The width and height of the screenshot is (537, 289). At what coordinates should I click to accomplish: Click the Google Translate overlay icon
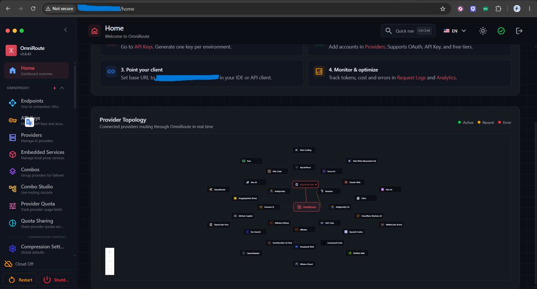point(30,122)
